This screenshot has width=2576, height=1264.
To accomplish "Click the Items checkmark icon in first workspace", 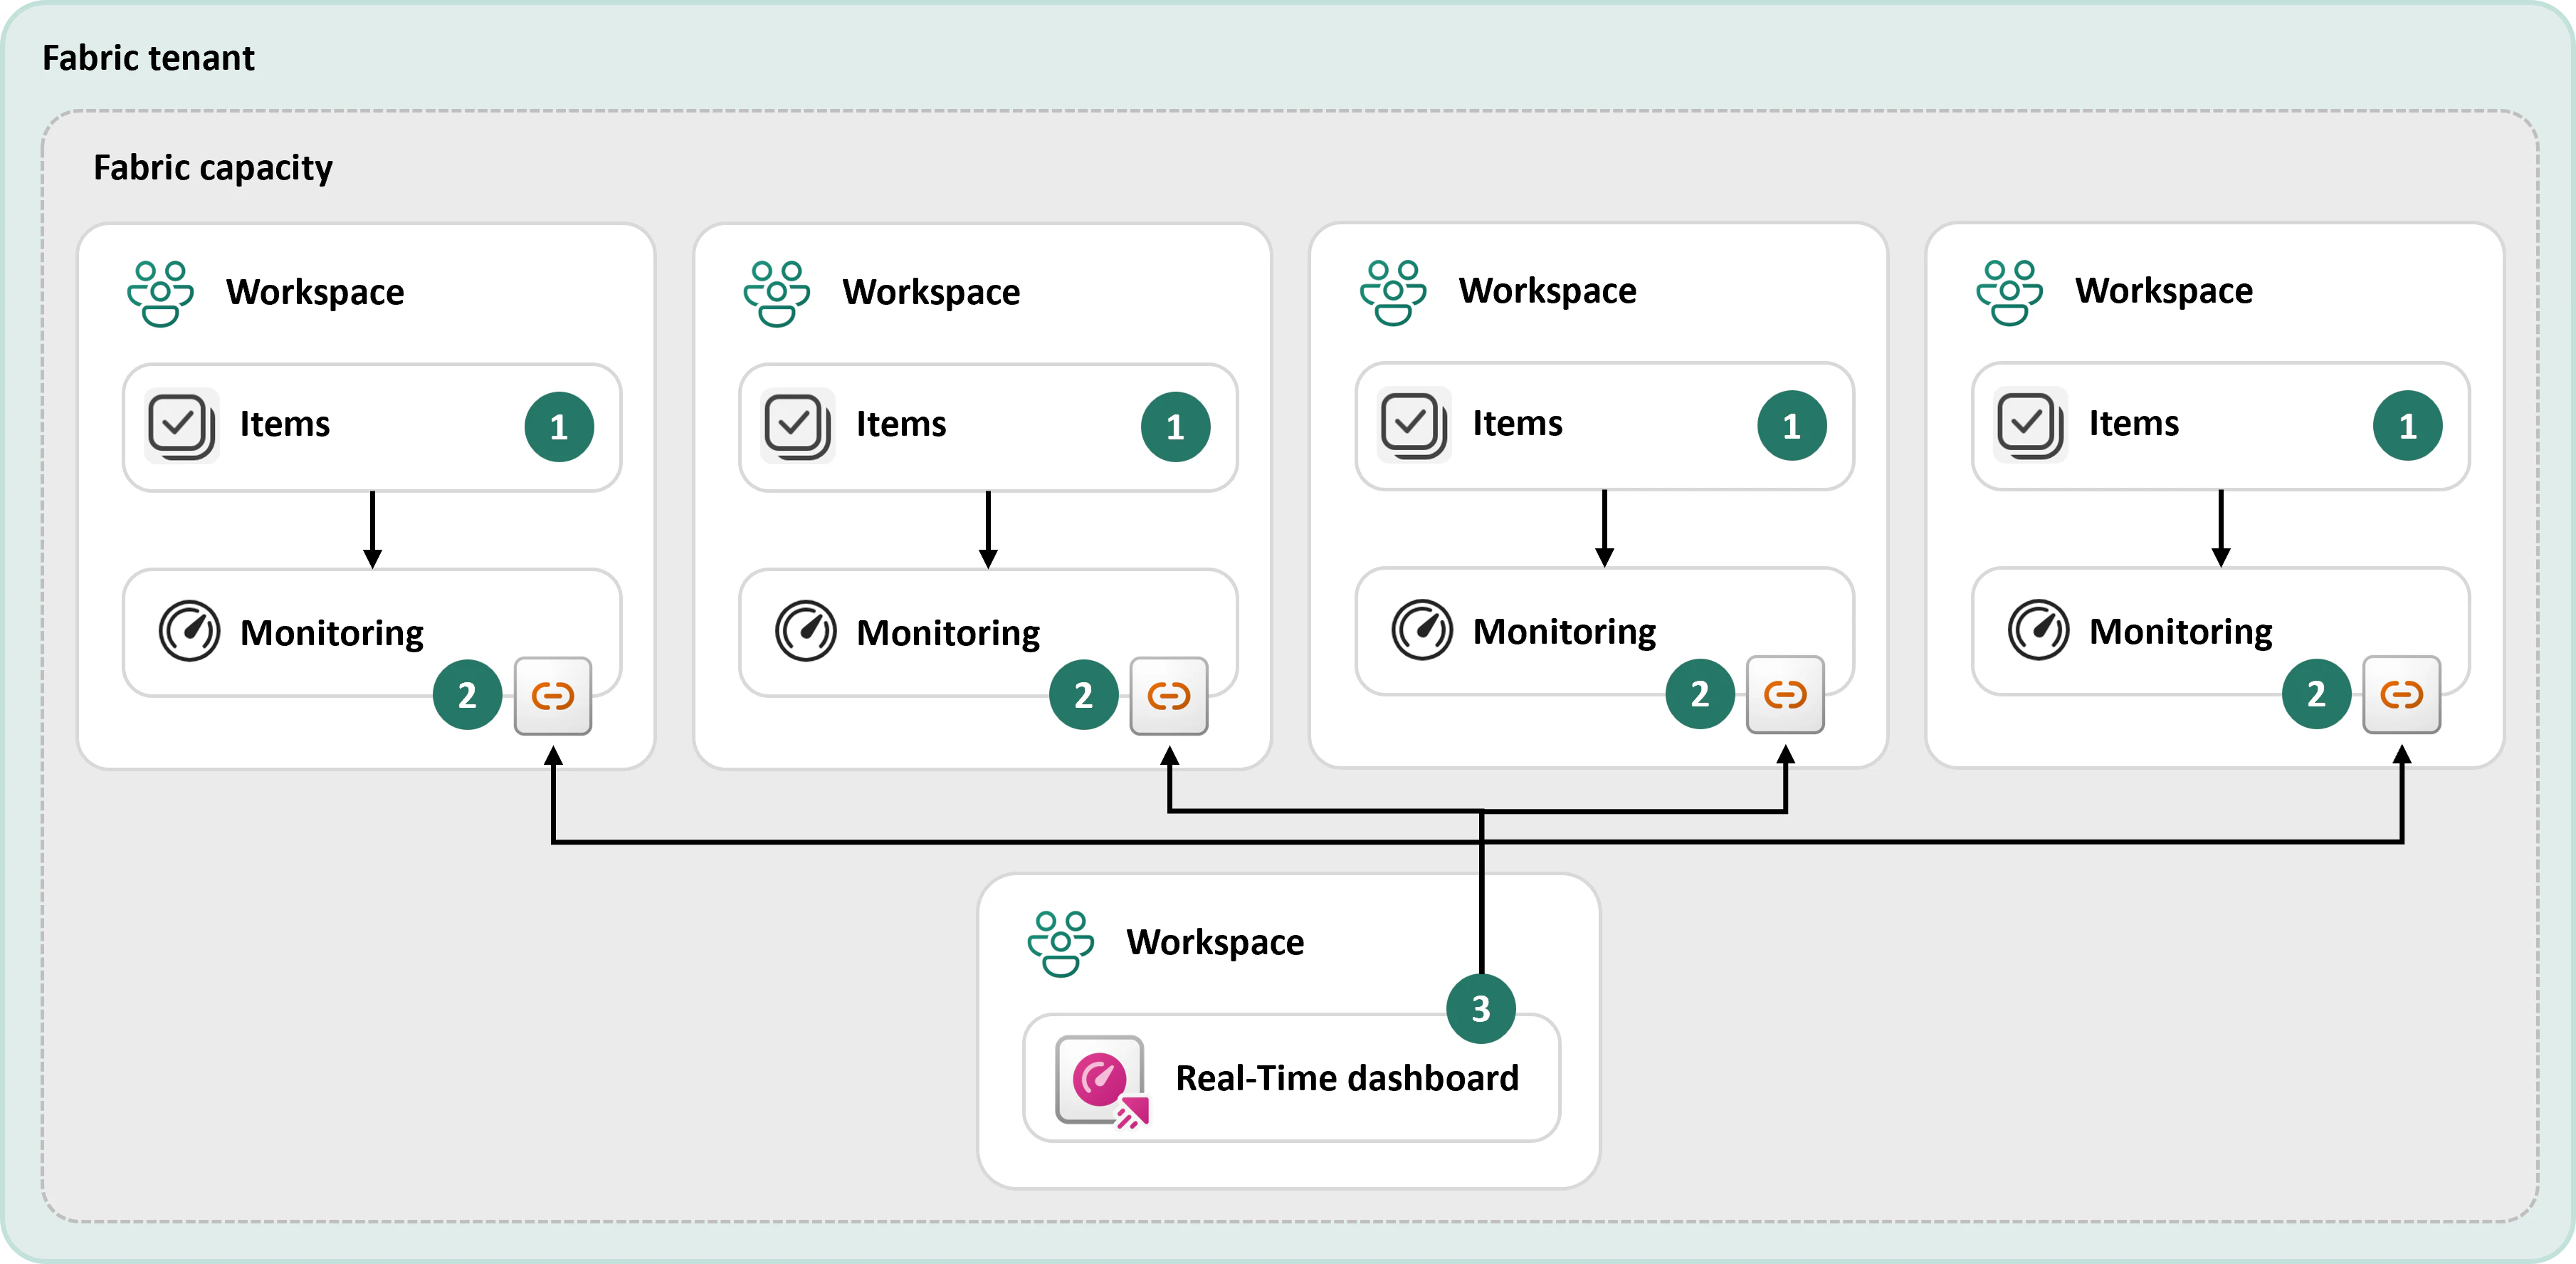I will (x=181, y=427).
